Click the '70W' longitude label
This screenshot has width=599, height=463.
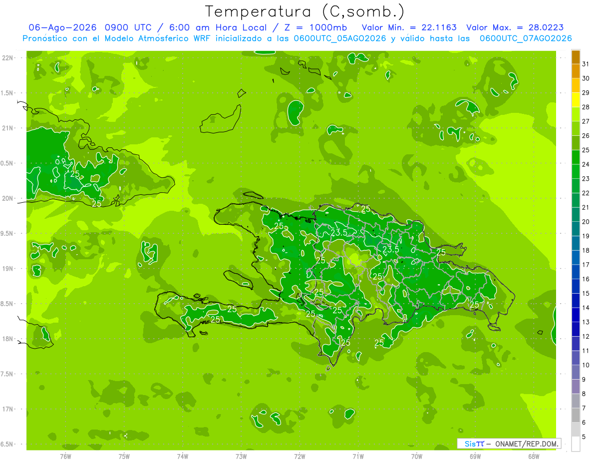pos(417,457)
